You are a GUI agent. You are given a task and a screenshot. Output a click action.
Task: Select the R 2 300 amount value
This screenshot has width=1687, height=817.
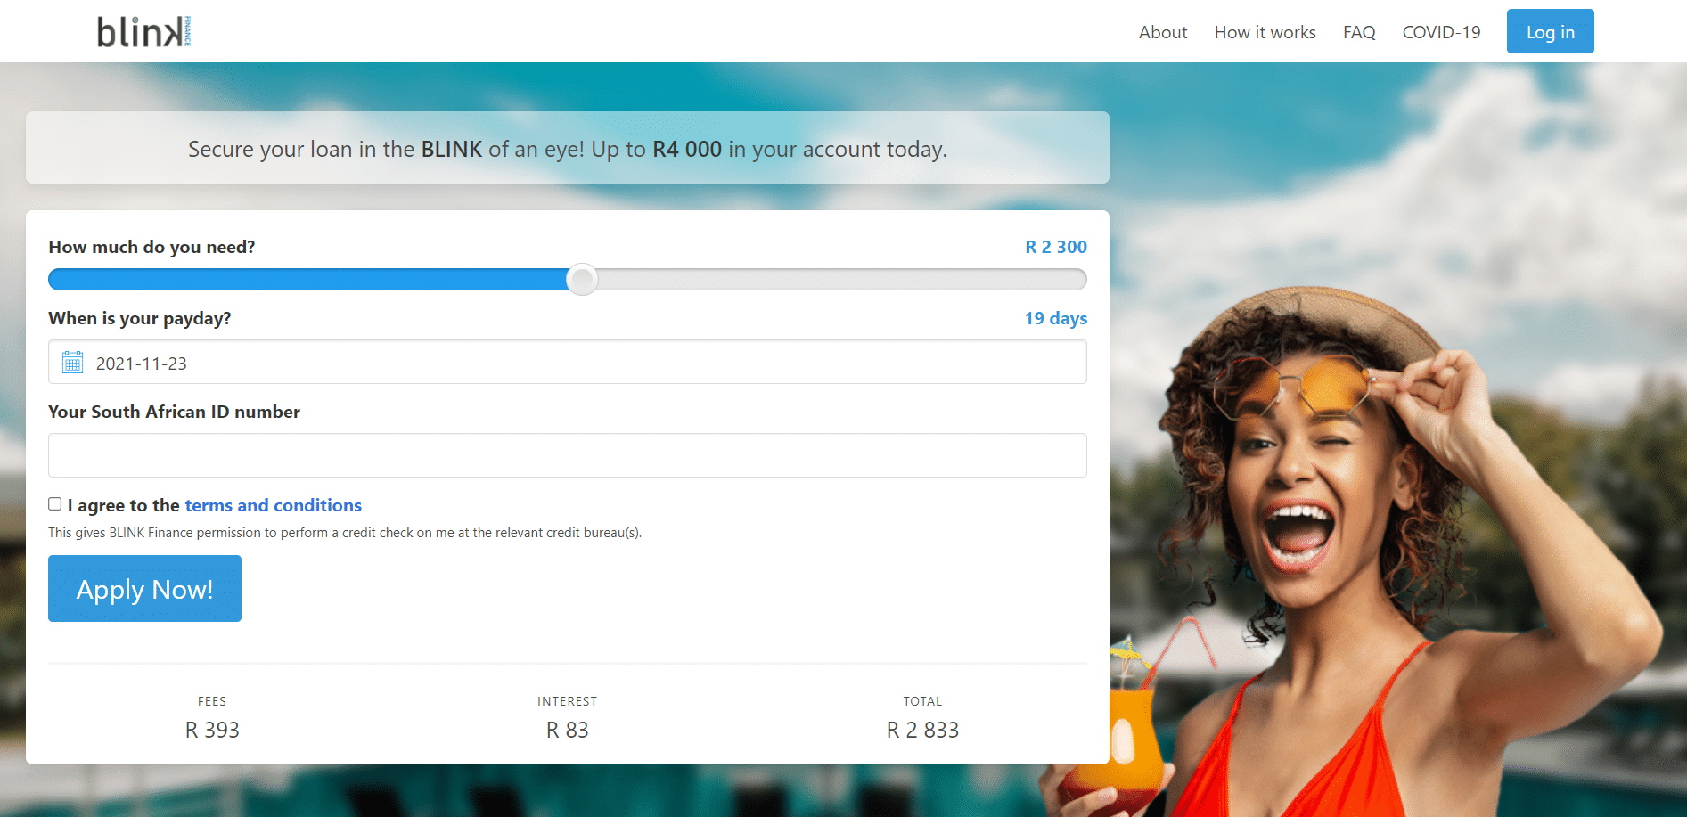pyautogui.click(x=1055, y=247)
